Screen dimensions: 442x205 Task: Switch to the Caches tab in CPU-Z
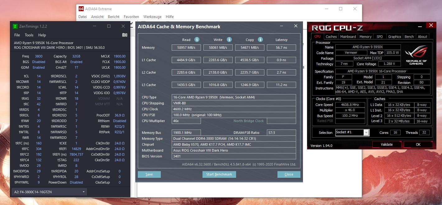331,36
